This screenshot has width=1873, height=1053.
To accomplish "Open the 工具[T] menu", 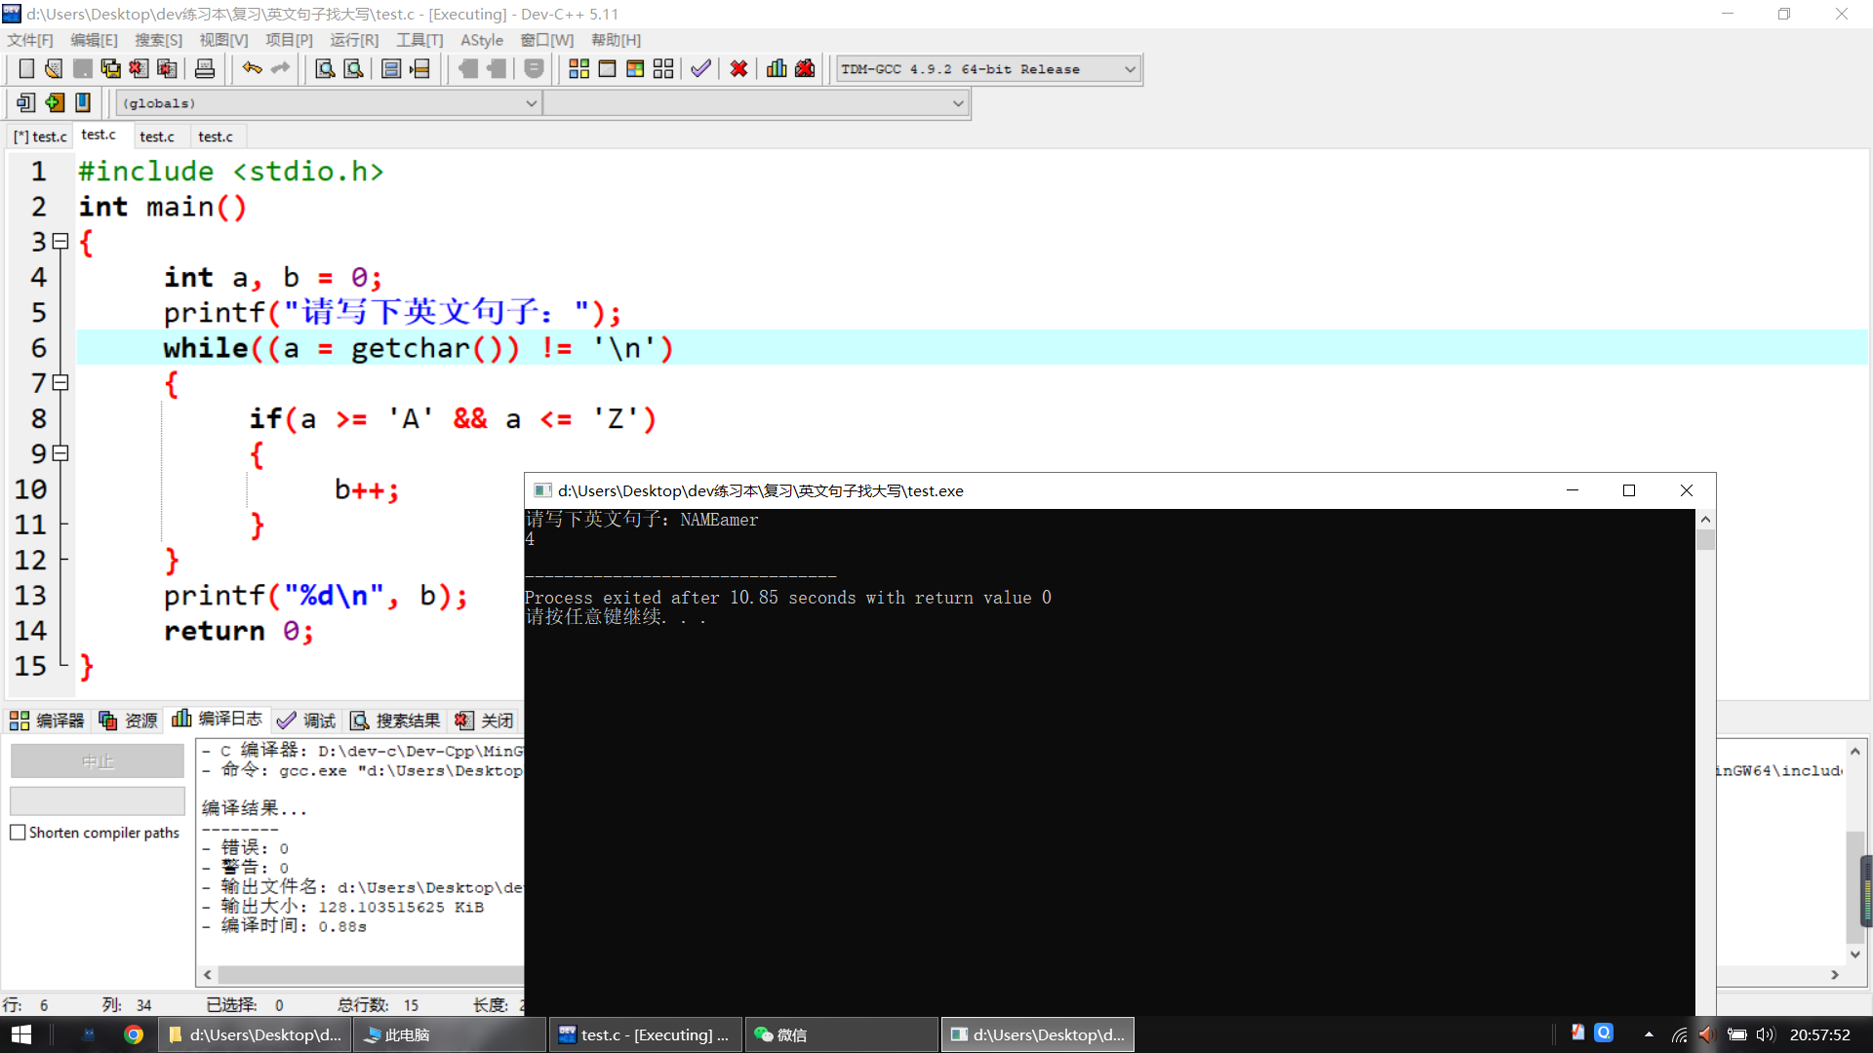I will tap(419, 40).
